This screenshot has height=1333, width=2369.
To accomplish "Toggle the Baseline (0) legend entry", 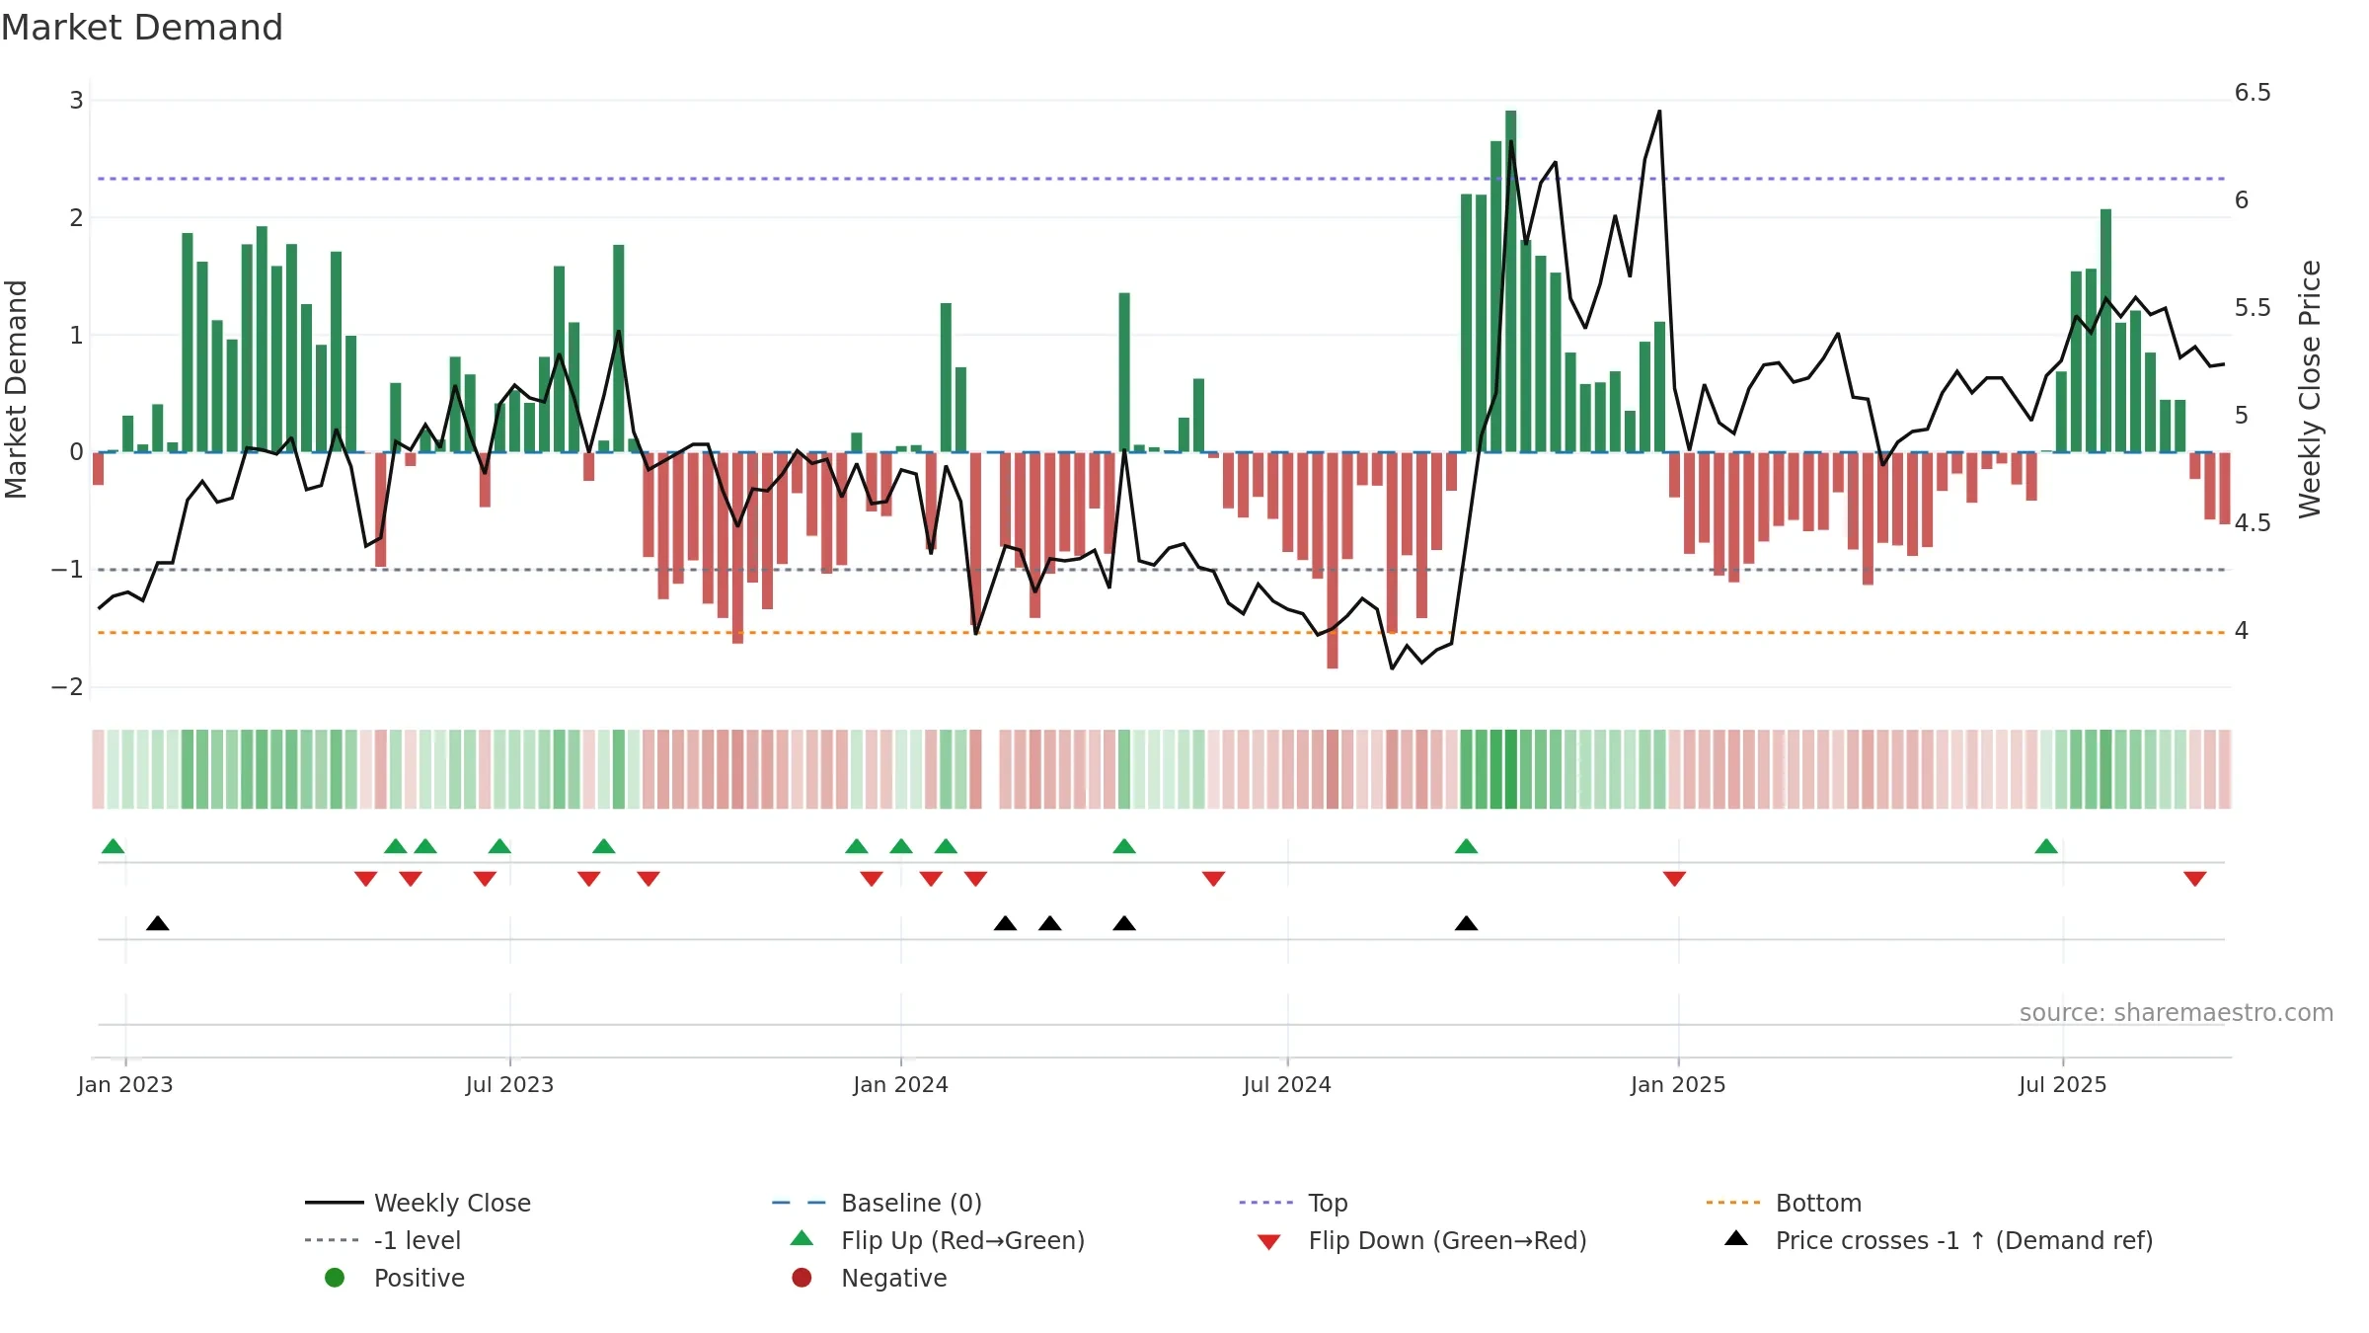I will pyautogui.click(x=877, y=1203).
